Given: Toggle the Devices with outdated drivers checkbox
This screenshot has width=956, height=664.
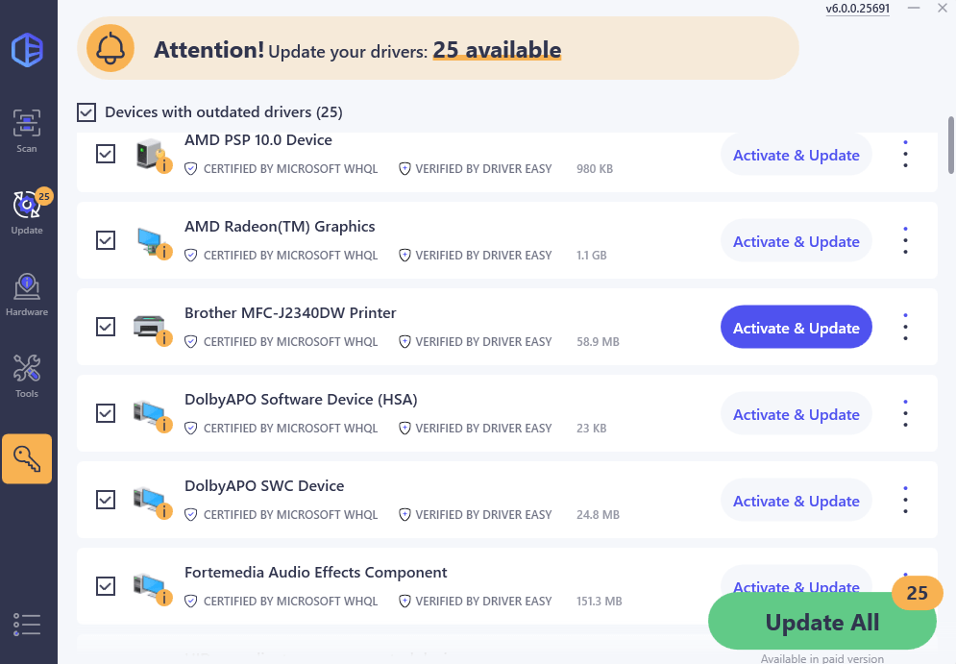Looking at the screenshot, I should coord(86,112).
